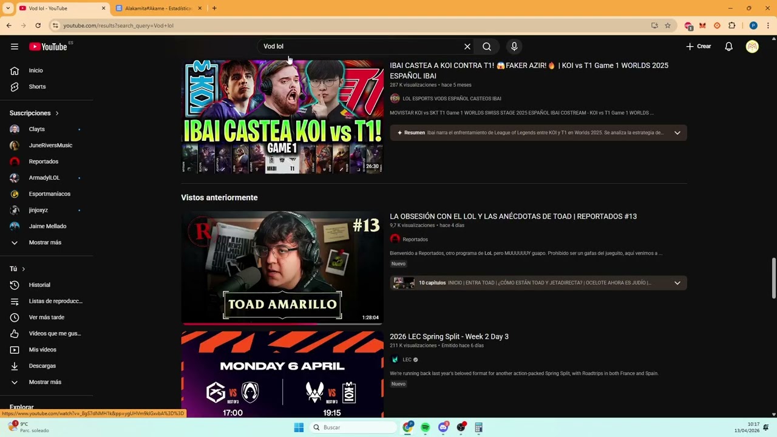Open the Jaime Mellado channel subscription
The width and height of the screenshot is (777, 437).
(47, 226)
